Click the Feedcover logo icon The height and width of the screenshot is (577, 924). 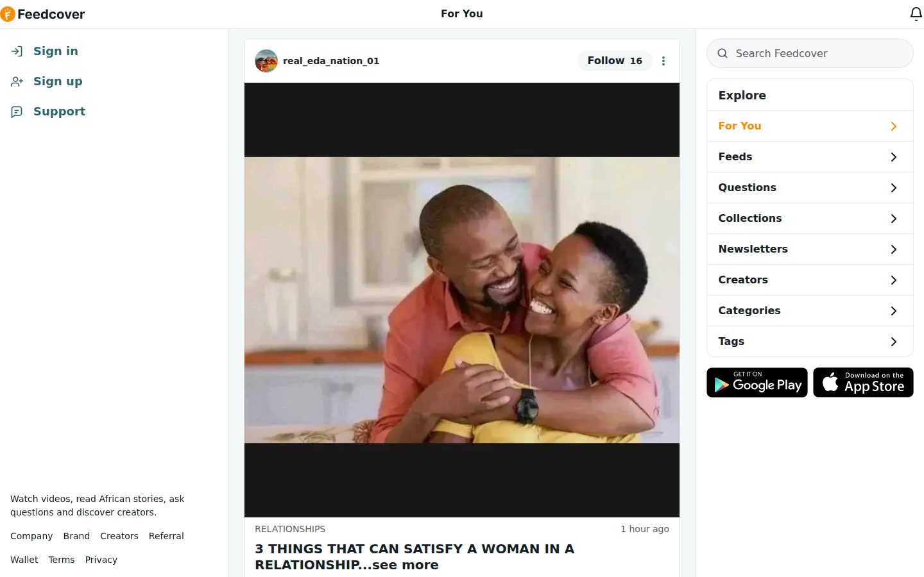(x=7, y=14)
